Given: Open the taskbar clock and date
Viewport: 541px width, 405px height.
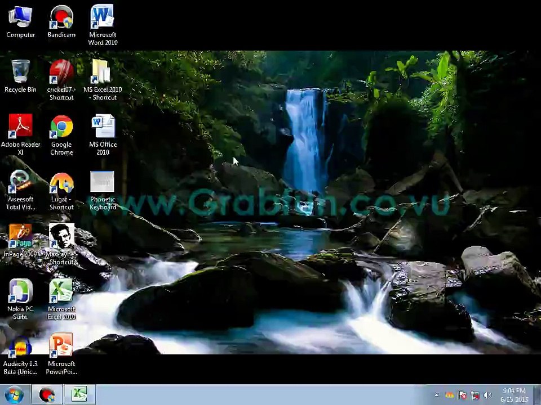Looking at the screenshot, I should (515, 395).
